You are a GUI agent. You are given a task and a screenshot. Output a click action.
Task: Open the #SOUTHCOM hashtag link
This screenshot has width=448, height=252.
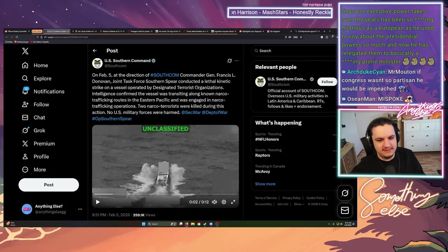coord(164,75)
